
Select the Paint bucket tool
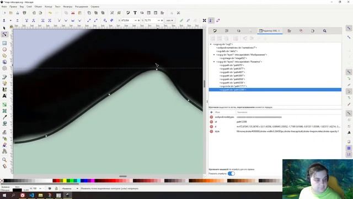4,124
